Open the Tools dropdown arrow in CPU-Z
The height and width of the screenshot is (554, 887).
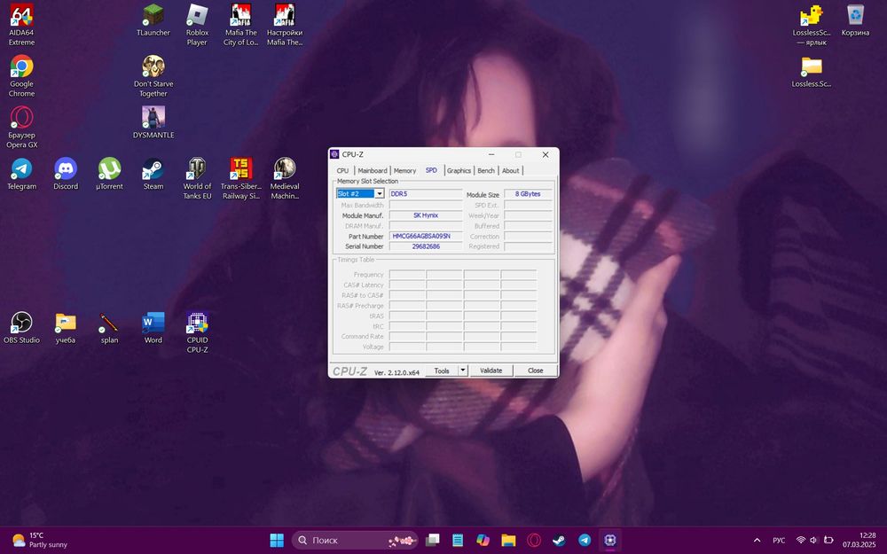click(463, 371)
